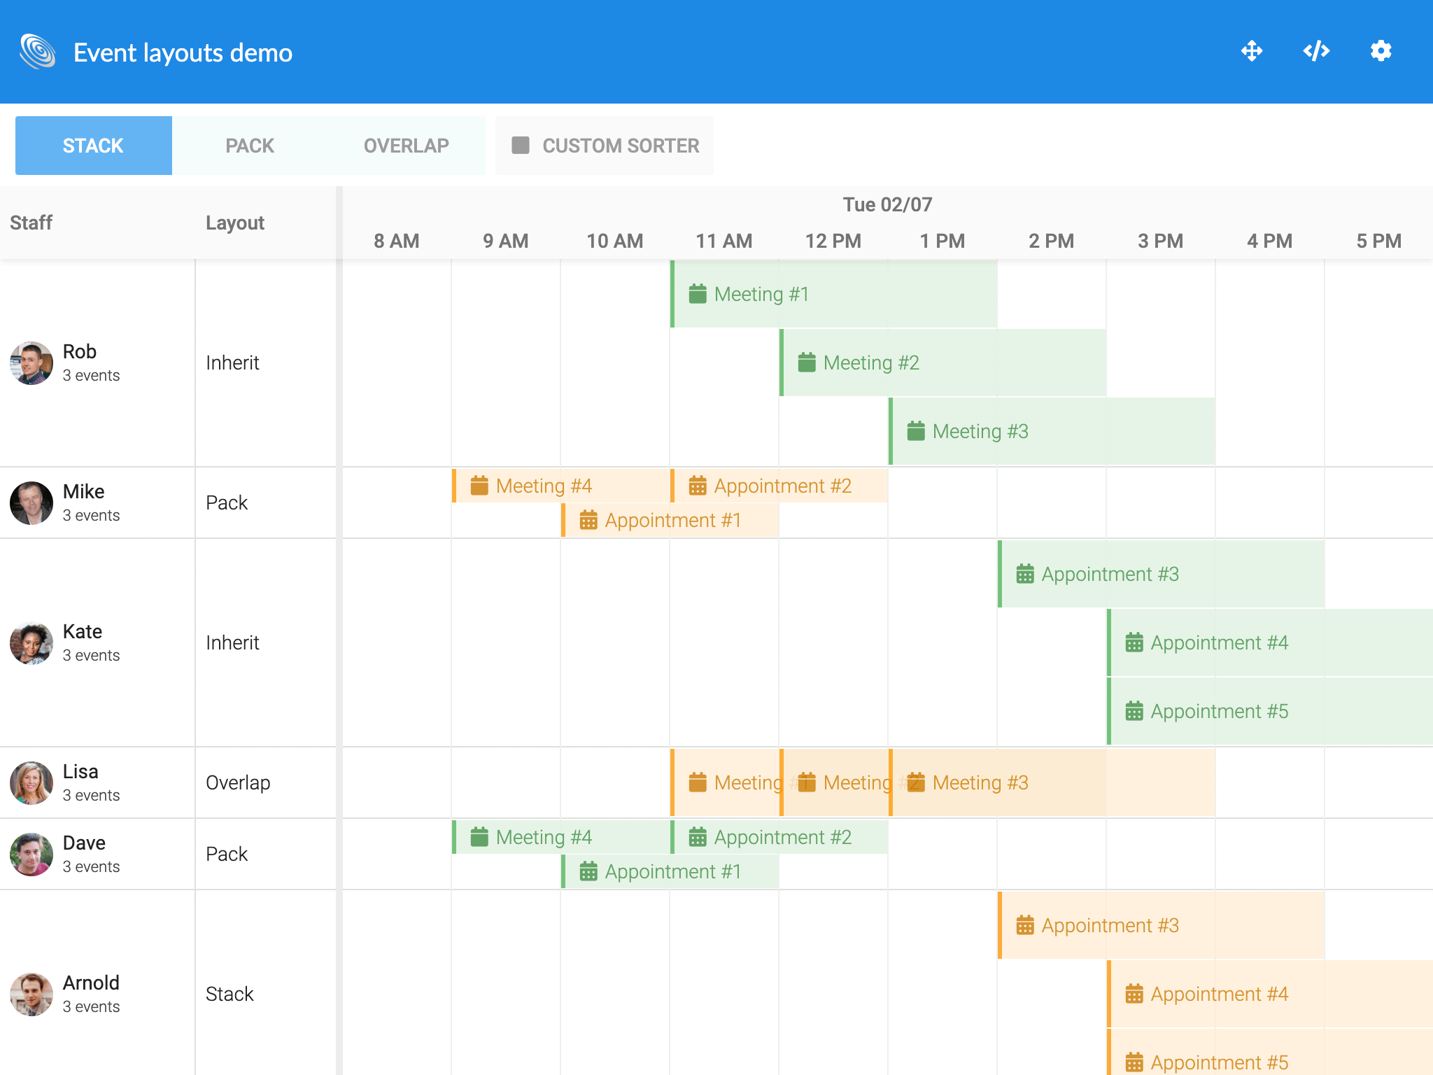
Task: Select Rob's Meeting #2 event bar
Action: pos(942,363)
